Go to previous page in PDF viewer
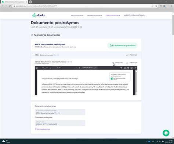This screenshot has width=174, height=144. coord(47,68)
